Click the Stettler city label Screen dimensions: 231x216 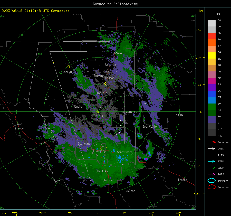(x=150, y=74)
